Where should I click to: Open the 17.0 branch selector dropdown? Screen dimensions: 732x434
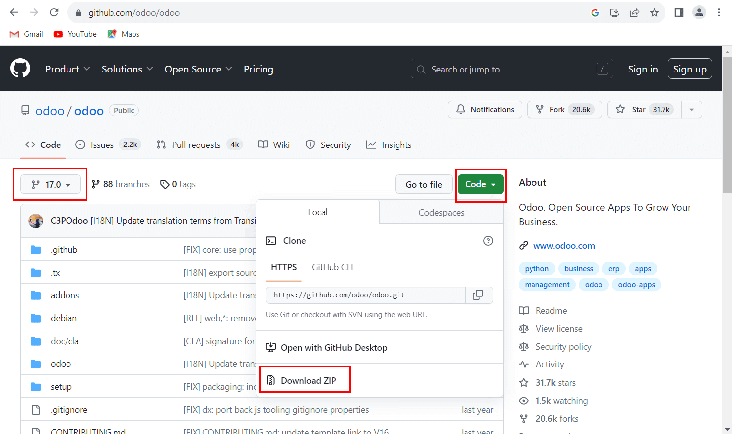[x=50, y=185]
